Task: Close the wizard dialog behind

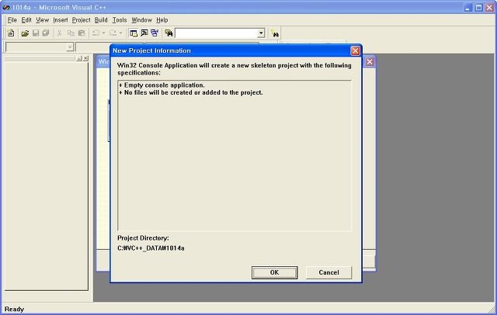Action: 370,62
